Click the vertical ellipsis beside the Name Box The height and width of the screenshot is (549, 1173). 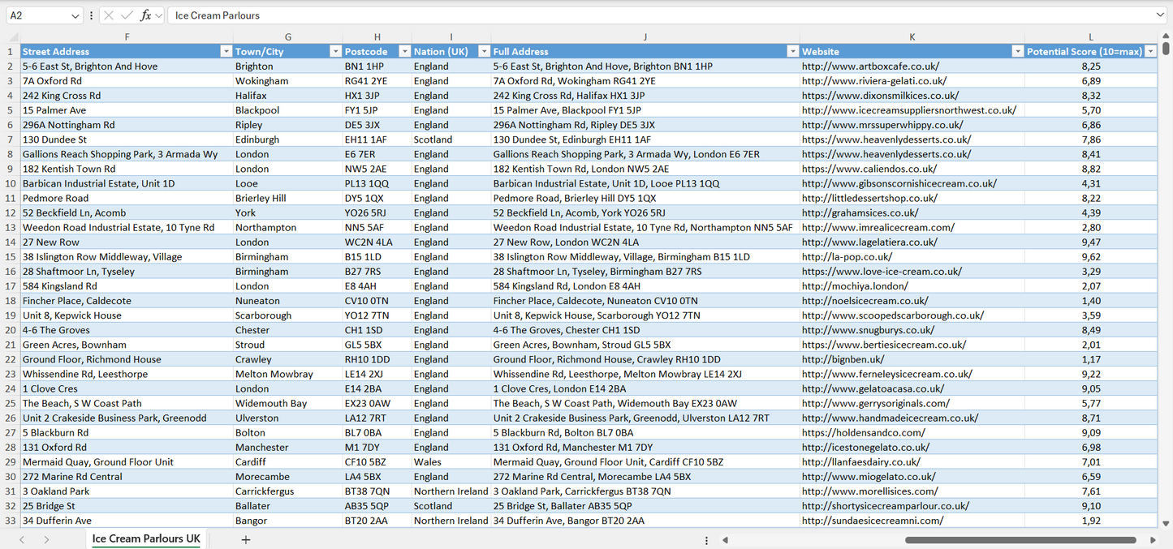click(91, 15)
